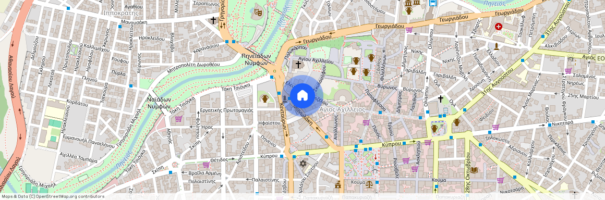The width and height of the screenshot is (605, 200).
Task: Click the church cross near Ολύμπου
Action: [x=440, y=99]
